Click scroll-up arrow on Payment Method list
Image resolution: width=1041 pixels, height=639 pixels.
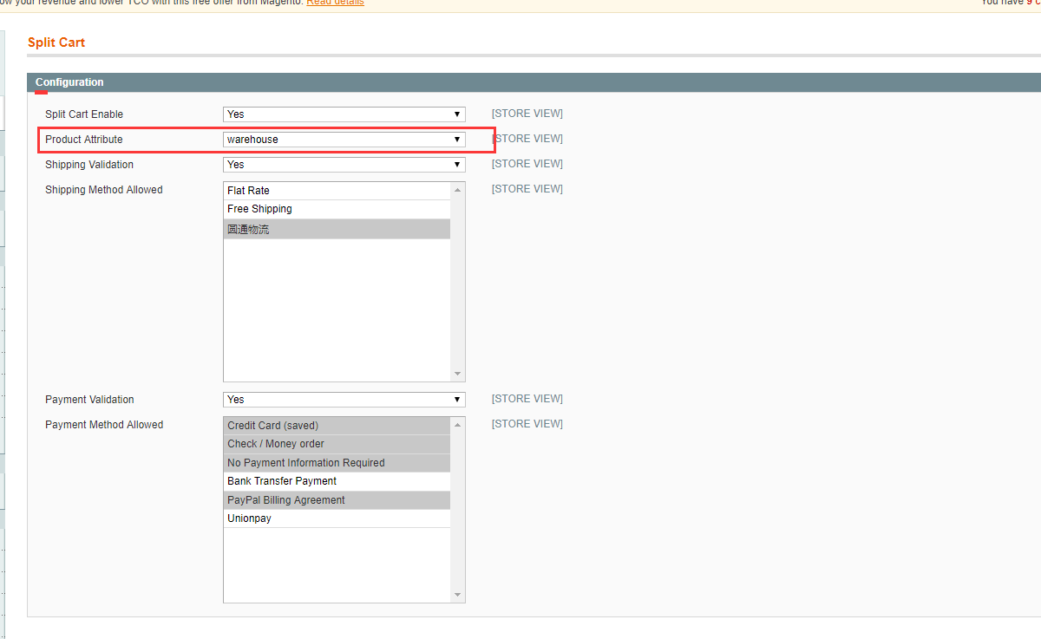(x=457, y=426)
